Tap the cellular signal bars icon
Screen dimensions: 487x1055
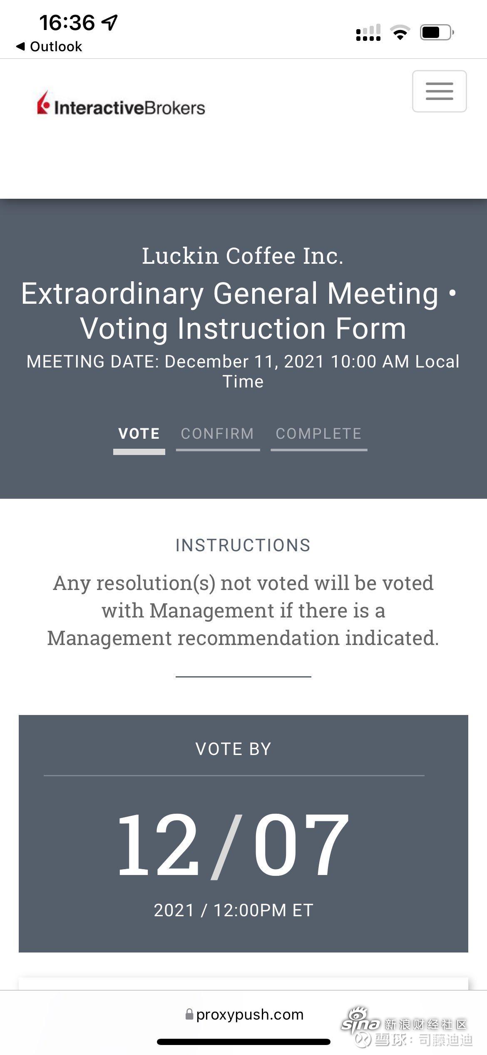(368, 32)
